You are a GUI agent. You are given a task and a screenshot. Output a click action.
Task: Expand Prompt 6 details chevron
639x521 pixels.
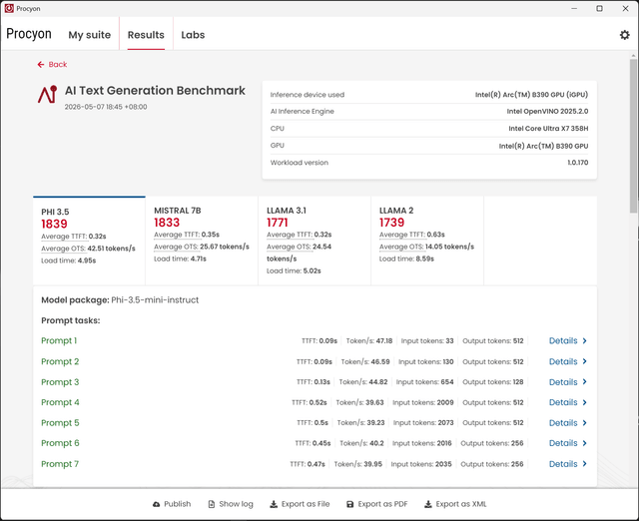tap(584, 443)
